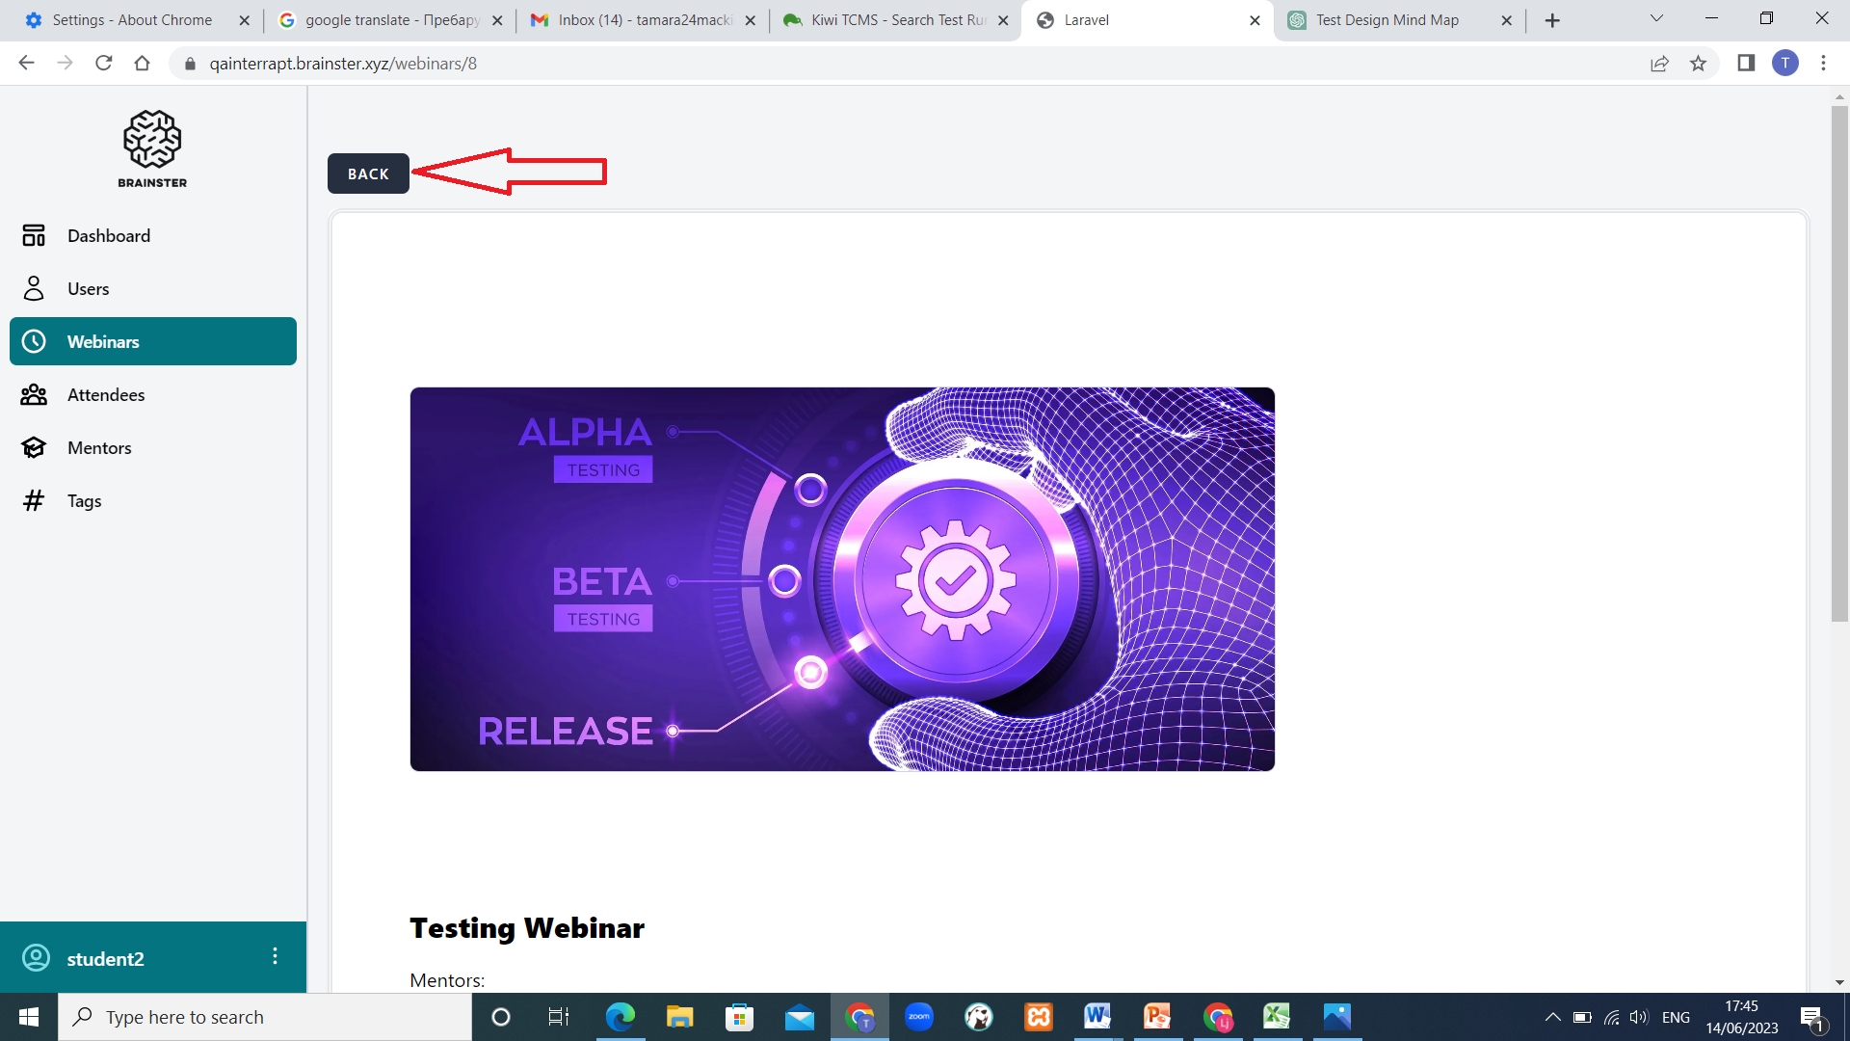Bookmark this page with star icon
The height and width of the screenshot is (1041, 1850).
tap(1698, 64)
